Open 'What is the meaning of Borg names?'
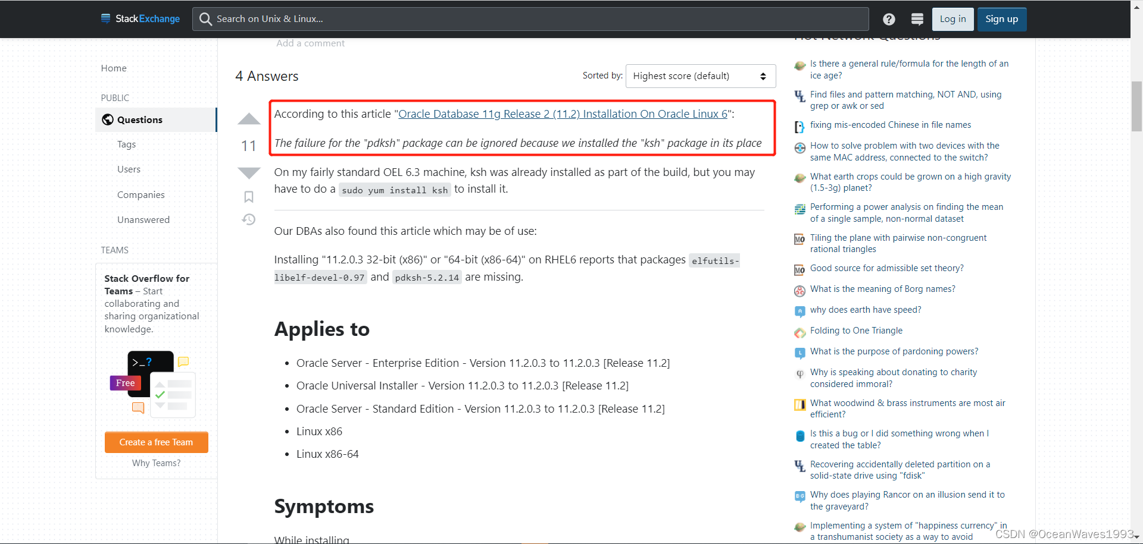Image resolution: width=1143 pixels, height=544 pixels. pyautogui.click(x=882, y=289)
